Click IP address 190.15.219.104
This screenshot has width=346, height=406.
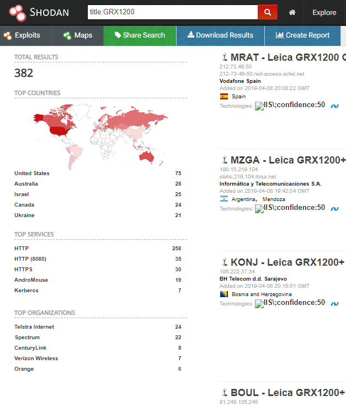pyautogui.click(x=239, y=170)
